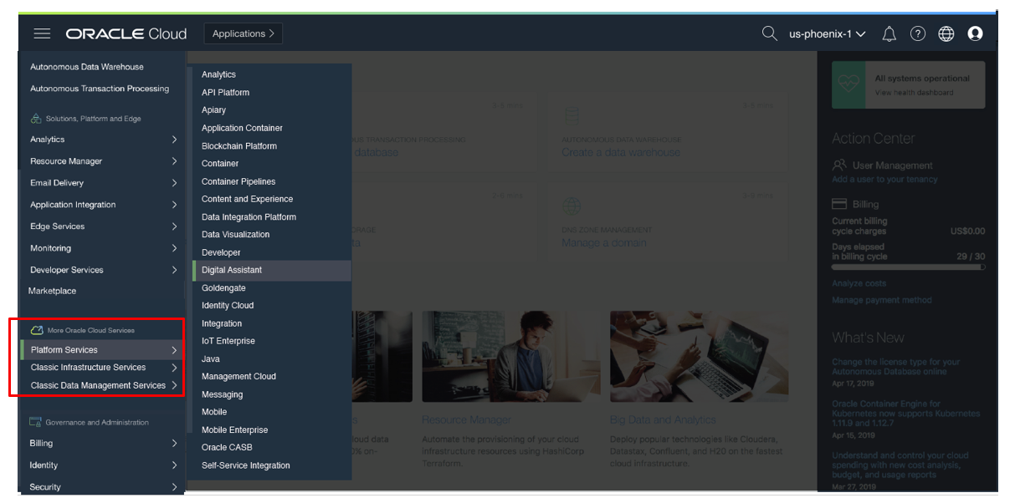Viewport: 1015px width, 498px height.
Task: Click Manage a domain link
Action: pyautogui.click(x=604, y=243)
